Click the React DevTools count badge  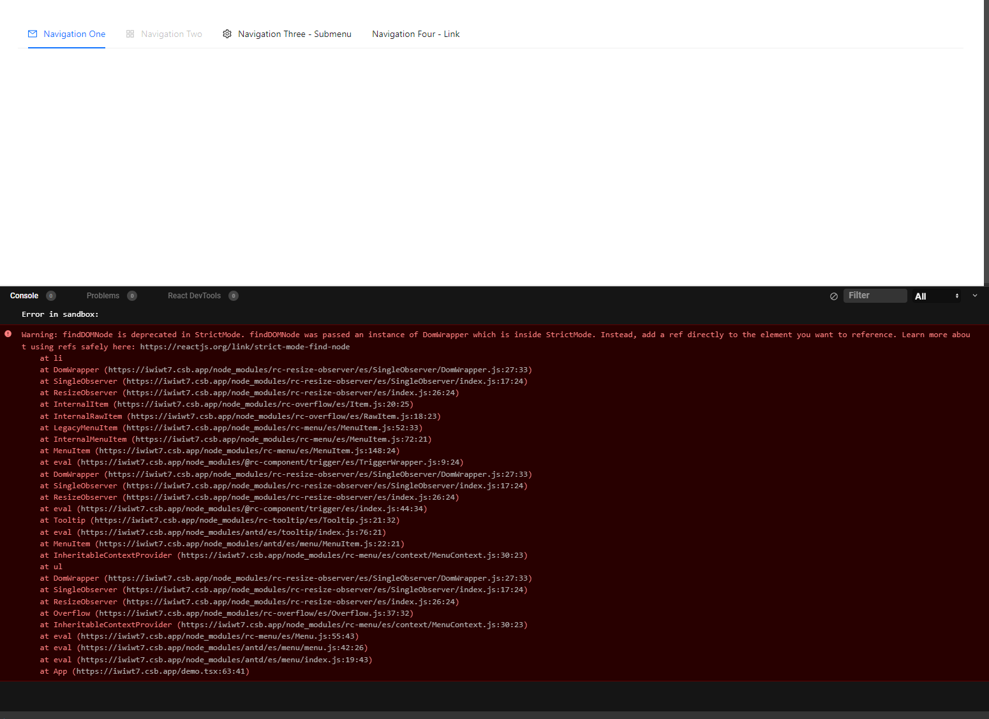tap(234, 296)
